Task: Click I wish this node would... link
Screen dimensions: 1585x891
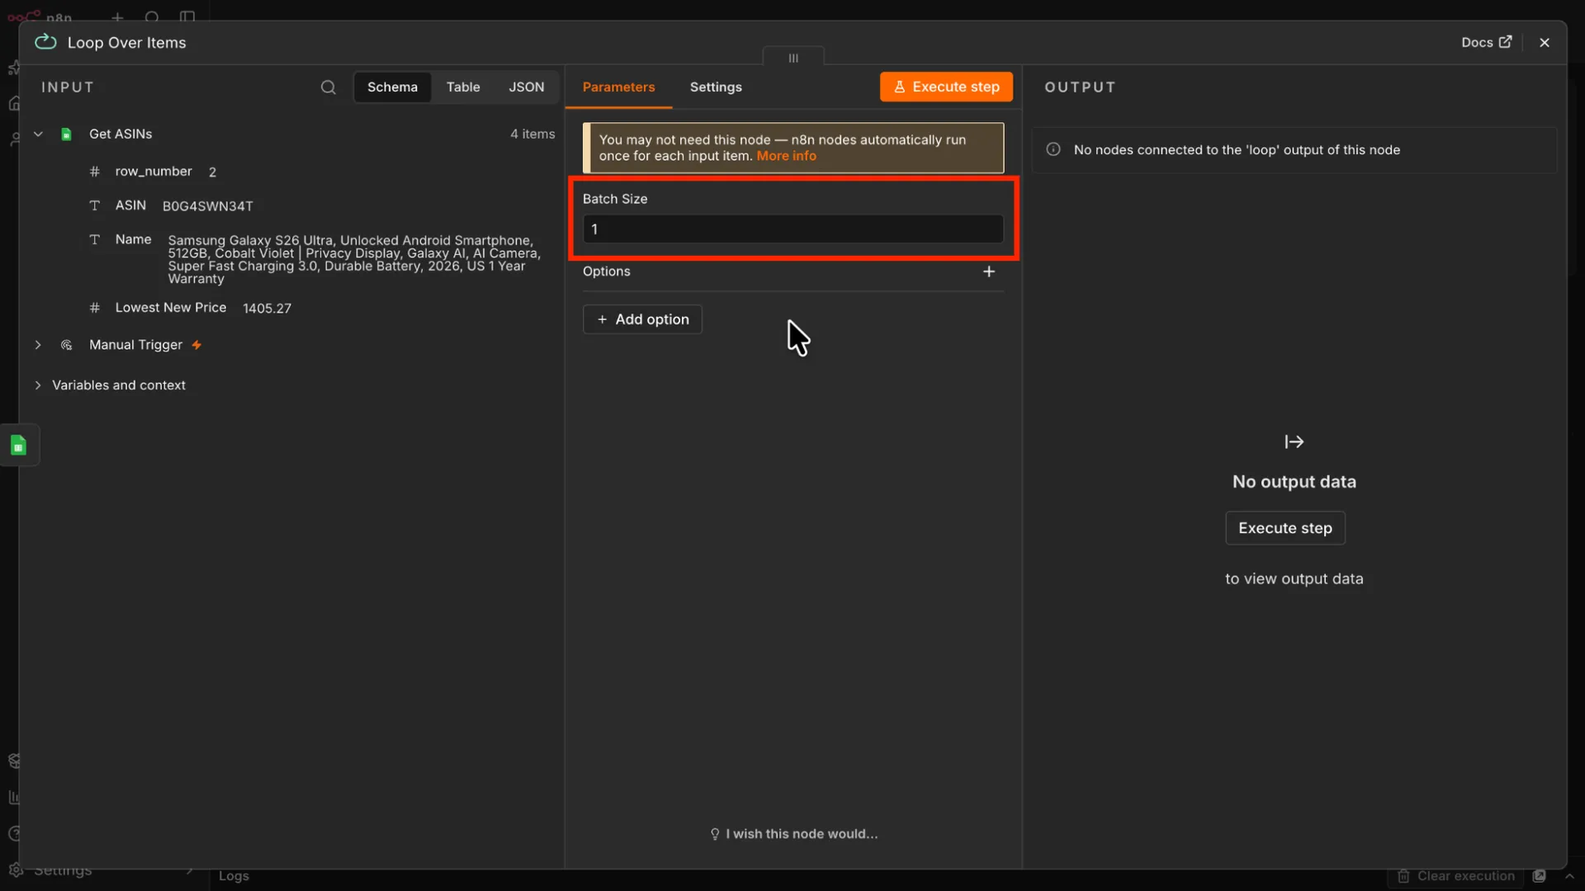Action: pyautogui.click(x=793, y=834)
